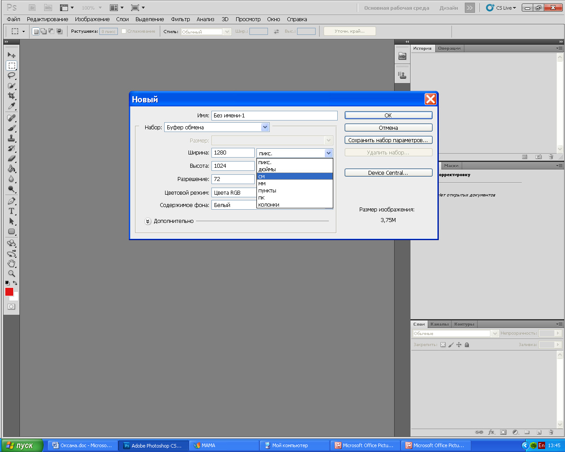Open Mini Bridge from the top bar
Image resolution: width=565 pixels, height=452 pixels.
(48, 8)
